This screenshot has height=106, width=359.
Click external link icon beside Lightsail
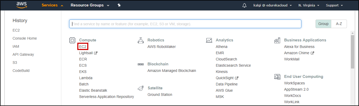pos(96,53)
